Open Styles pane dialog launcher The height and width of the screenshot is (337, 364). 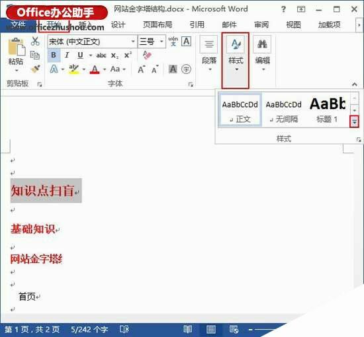(359, 140)
